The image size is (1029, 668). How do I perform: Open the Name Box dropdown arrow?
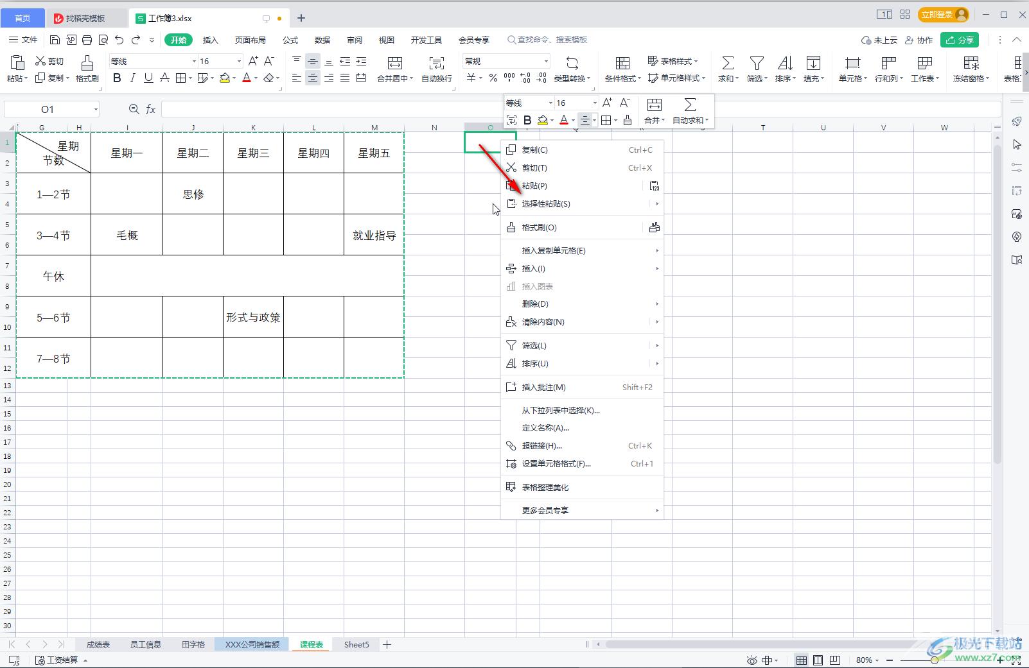96,109
